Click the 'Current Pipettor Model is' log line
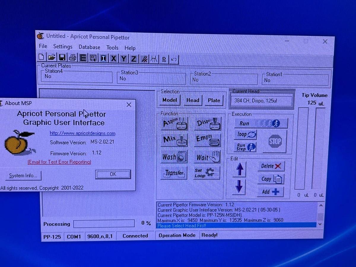The width and height of the screenshot is (356, 267). 200,215
